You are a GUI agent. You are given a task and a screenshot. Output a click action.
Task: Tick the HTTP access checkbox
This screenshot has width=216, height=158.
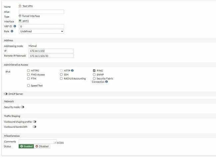[61, 71]
